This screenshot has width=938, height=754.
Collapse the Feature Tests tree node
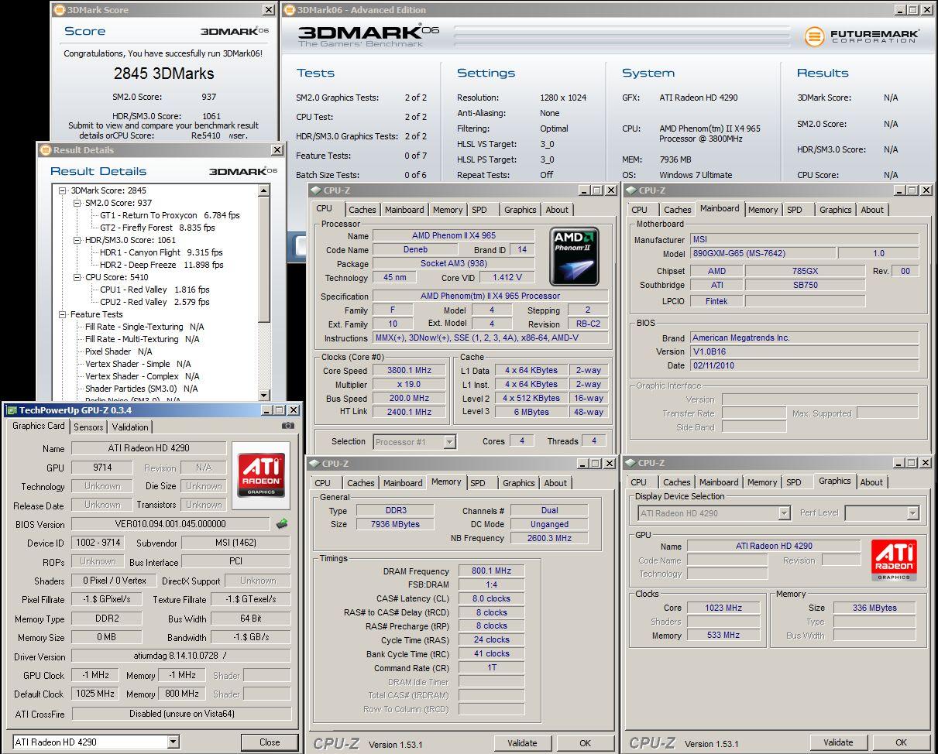pos(63,314)
